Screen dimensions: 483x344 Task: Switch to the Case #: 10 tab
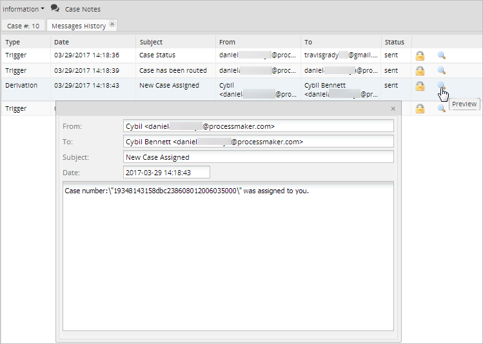coord(23,26)
